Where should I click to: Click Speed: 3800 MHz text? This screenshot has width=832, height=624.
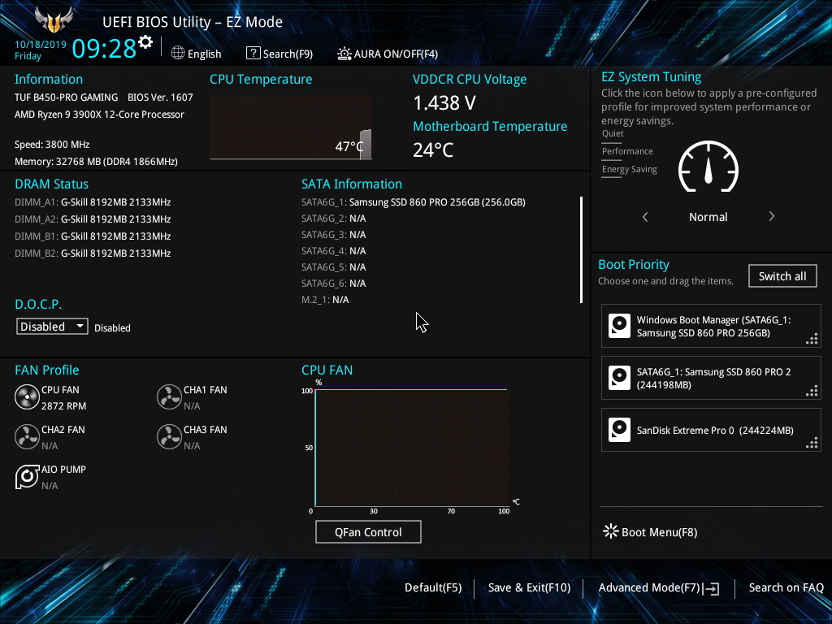pos(52,145)
